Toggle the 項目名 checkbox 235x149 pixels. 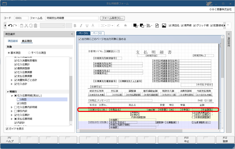[x=170, y=25]
